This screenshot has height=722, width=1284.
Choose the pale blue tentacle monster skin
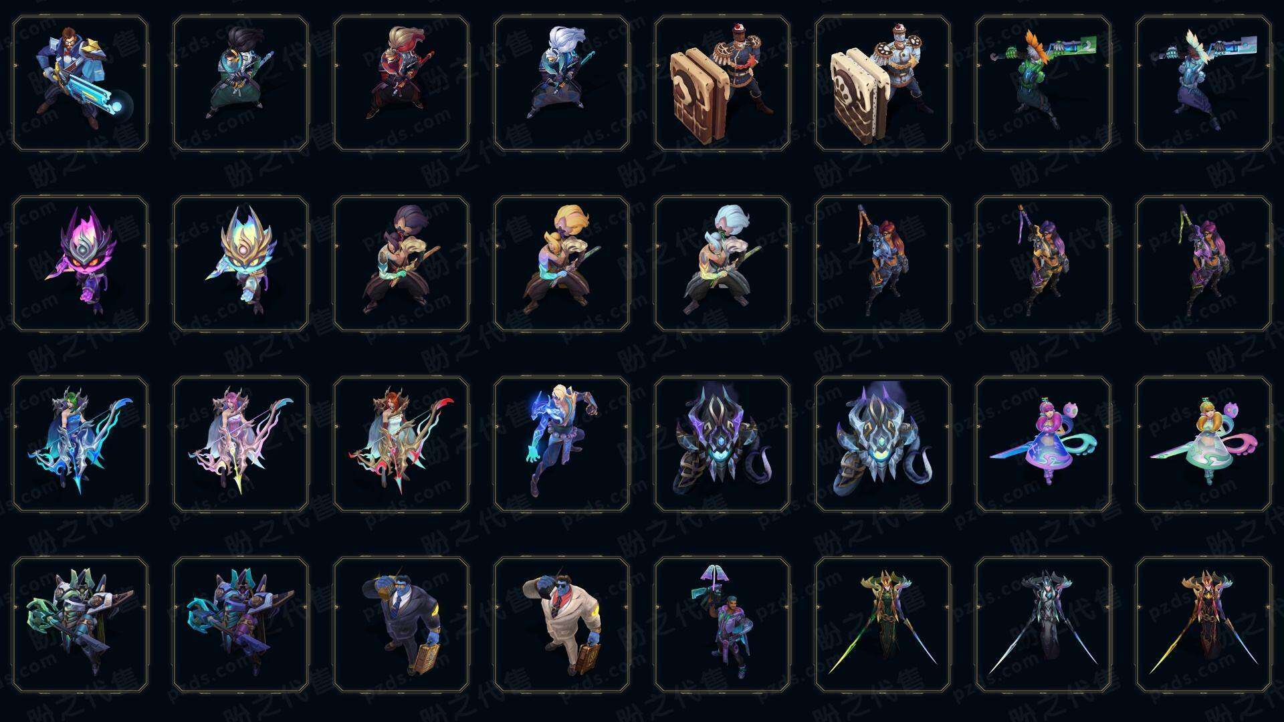point(883,444)
